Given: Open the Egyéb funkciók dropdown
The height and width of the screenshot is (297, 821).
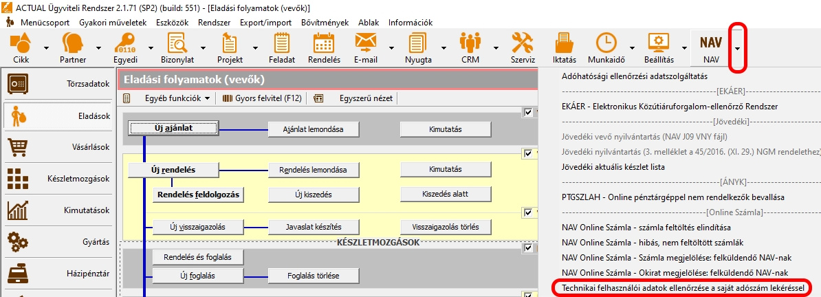Looking at the screenshot, I should click(177, 98).
